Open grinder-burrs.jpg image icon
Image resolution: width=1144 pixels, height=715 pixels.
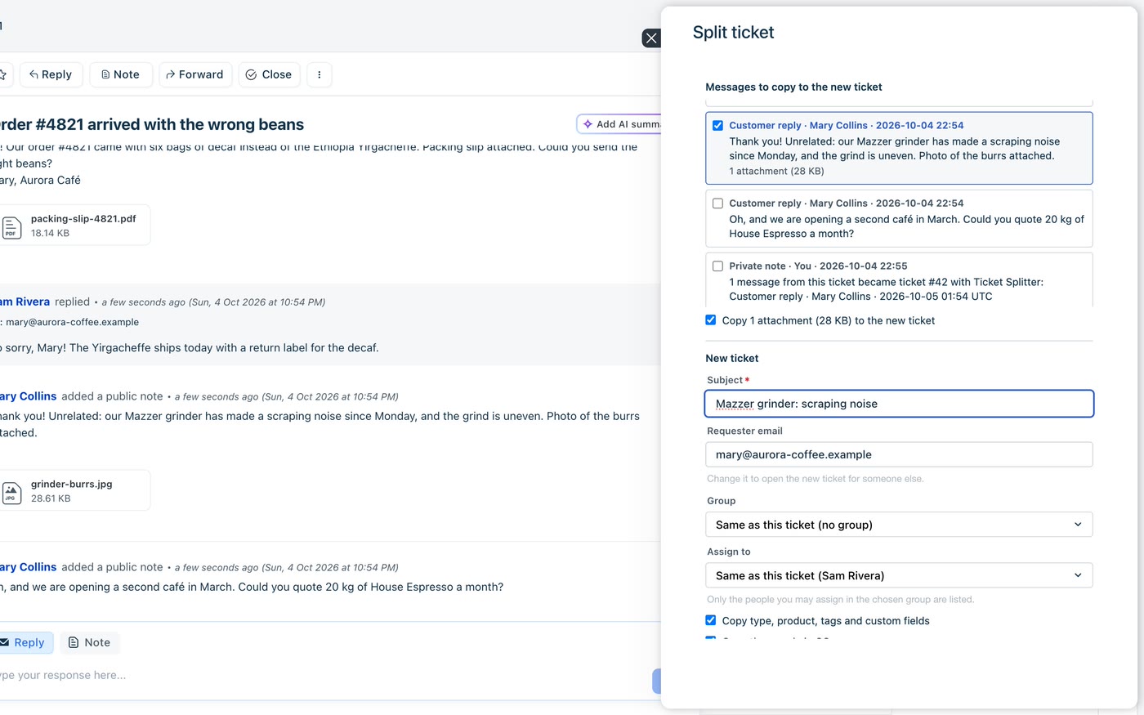coord(11,492)
